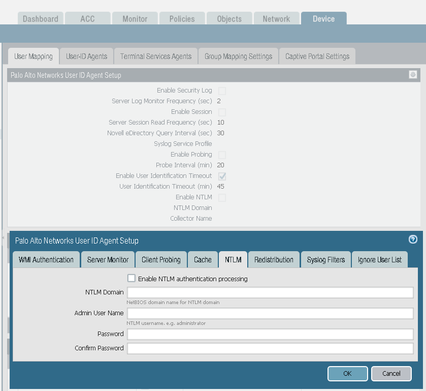Click the Collector Name label

point(191,219)
